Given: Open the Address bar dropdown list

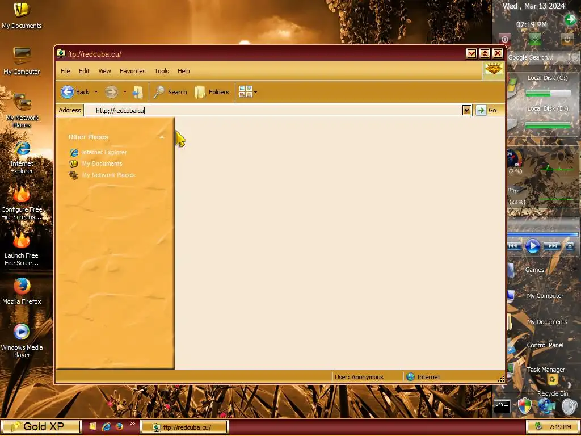Looking at the screenshot, I should 466,110.
